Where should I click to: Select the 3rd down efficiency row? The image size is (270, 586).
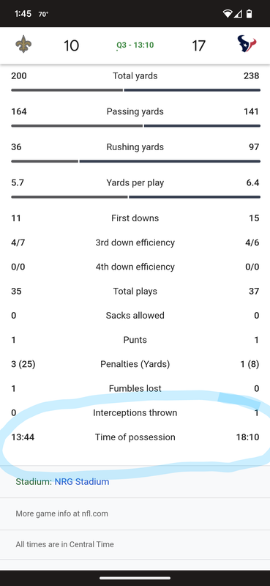135,242
